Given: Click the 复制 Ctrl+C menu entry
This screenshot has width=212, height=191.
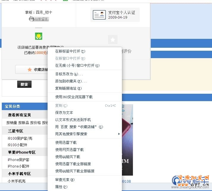Looking at the screenshot, I should click(85, 106).
